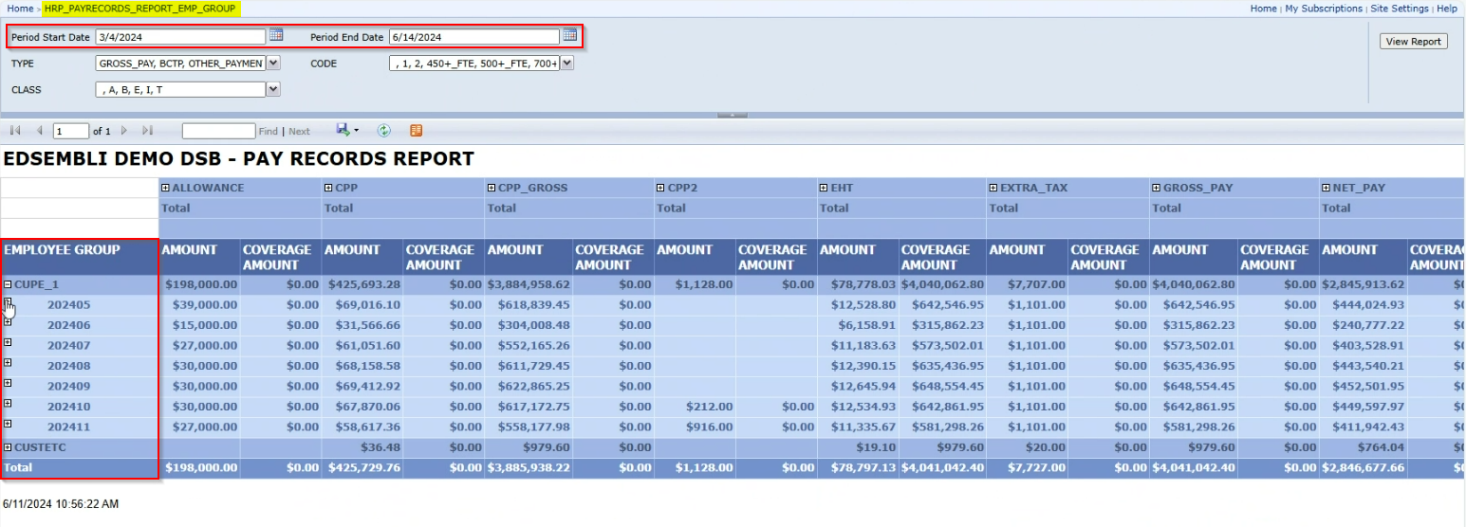Select the EMPLOYEE GROUP column header
Viewport: 1466px width, 527px height.
pos(80,257)
